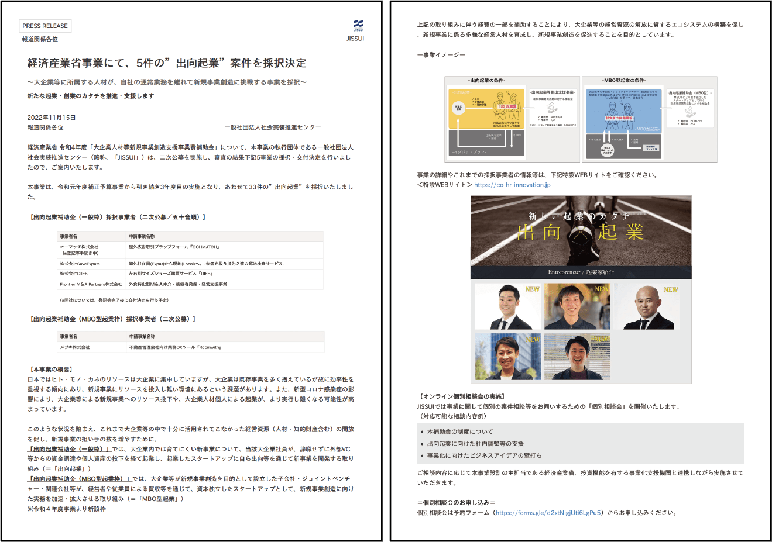Click the heading ＝個別相談会のお申し込み＝

tap(457, 503)
